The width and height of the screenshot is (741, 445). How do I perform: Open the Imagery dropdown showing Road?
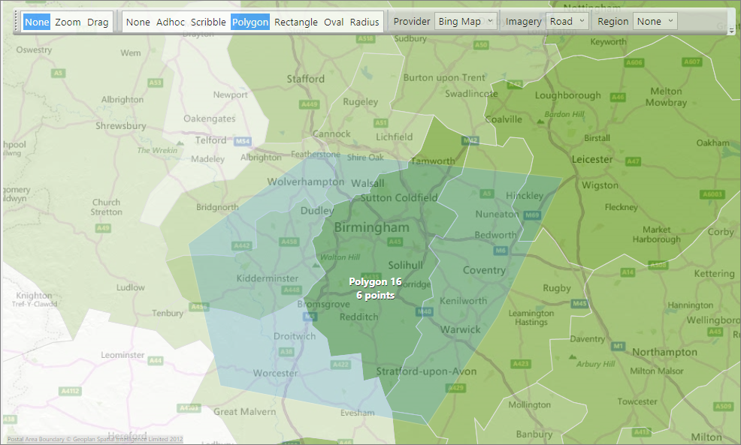(x=567, y=21)
